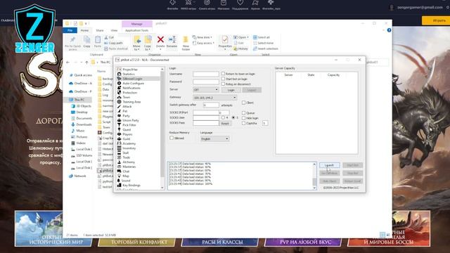The image size is (450, 253).
Task: Open Pet settings in phBot sidebar
Action: click(125, 111)
